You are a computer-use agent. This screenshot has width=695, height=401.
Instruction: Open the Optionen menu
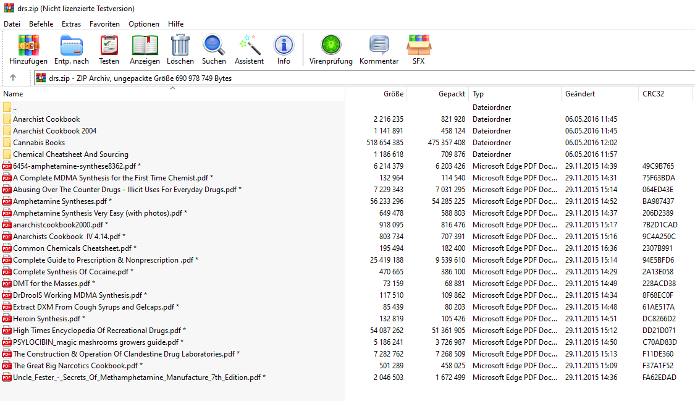tap(144, 24)
